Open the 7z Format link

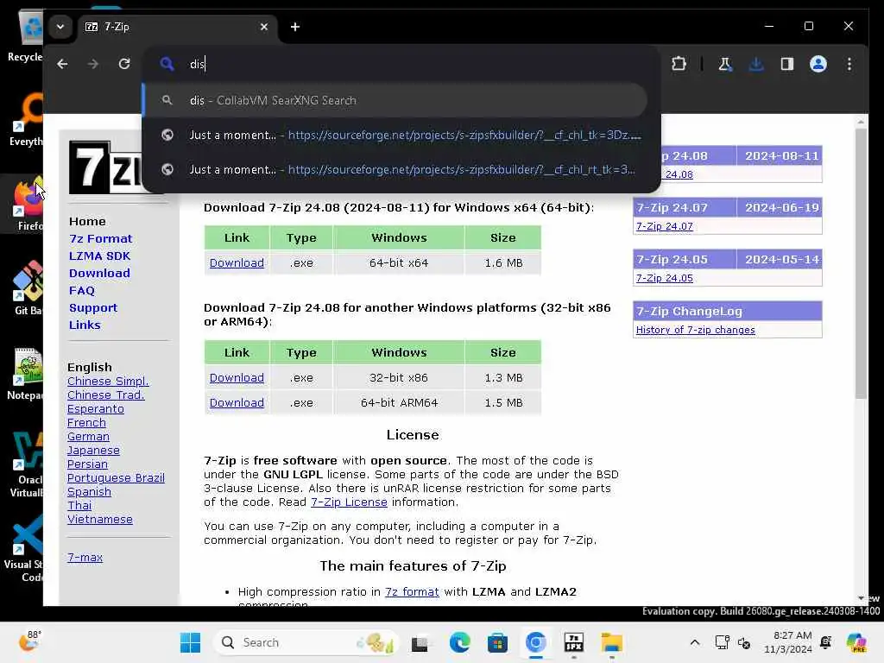point(100,238)
